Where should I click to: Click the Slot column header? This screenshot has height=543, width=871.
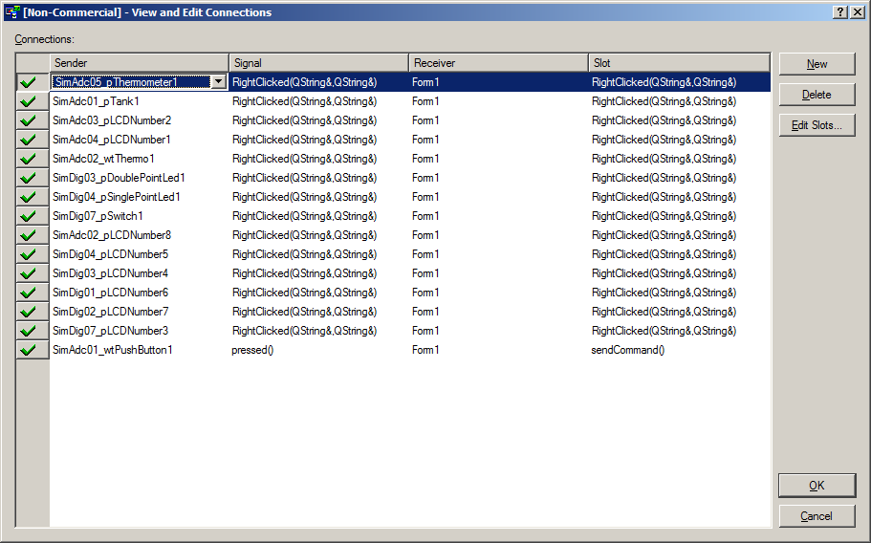pos(680,63)
